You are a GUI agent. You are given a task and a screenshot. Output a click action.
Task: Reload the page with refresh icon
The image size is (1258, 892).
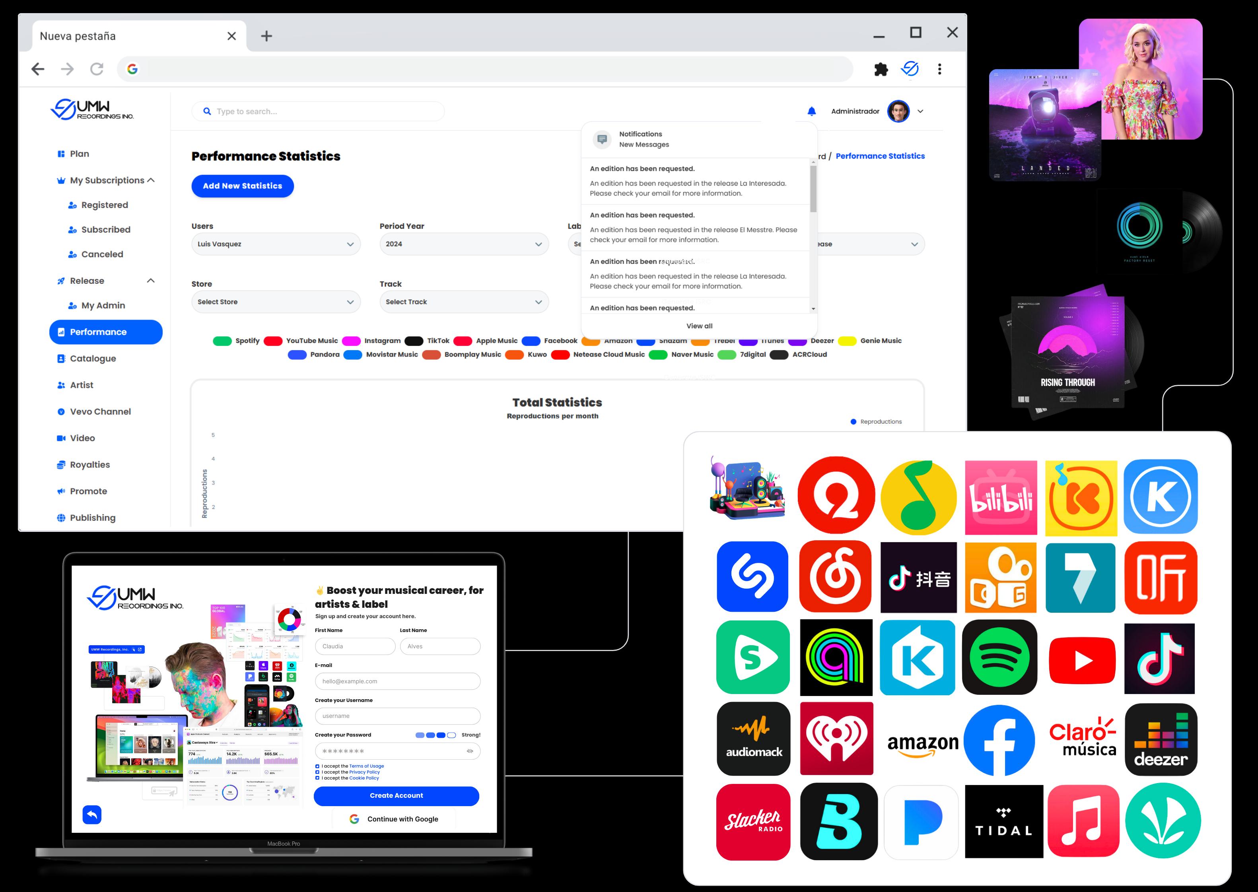point(97,69)
